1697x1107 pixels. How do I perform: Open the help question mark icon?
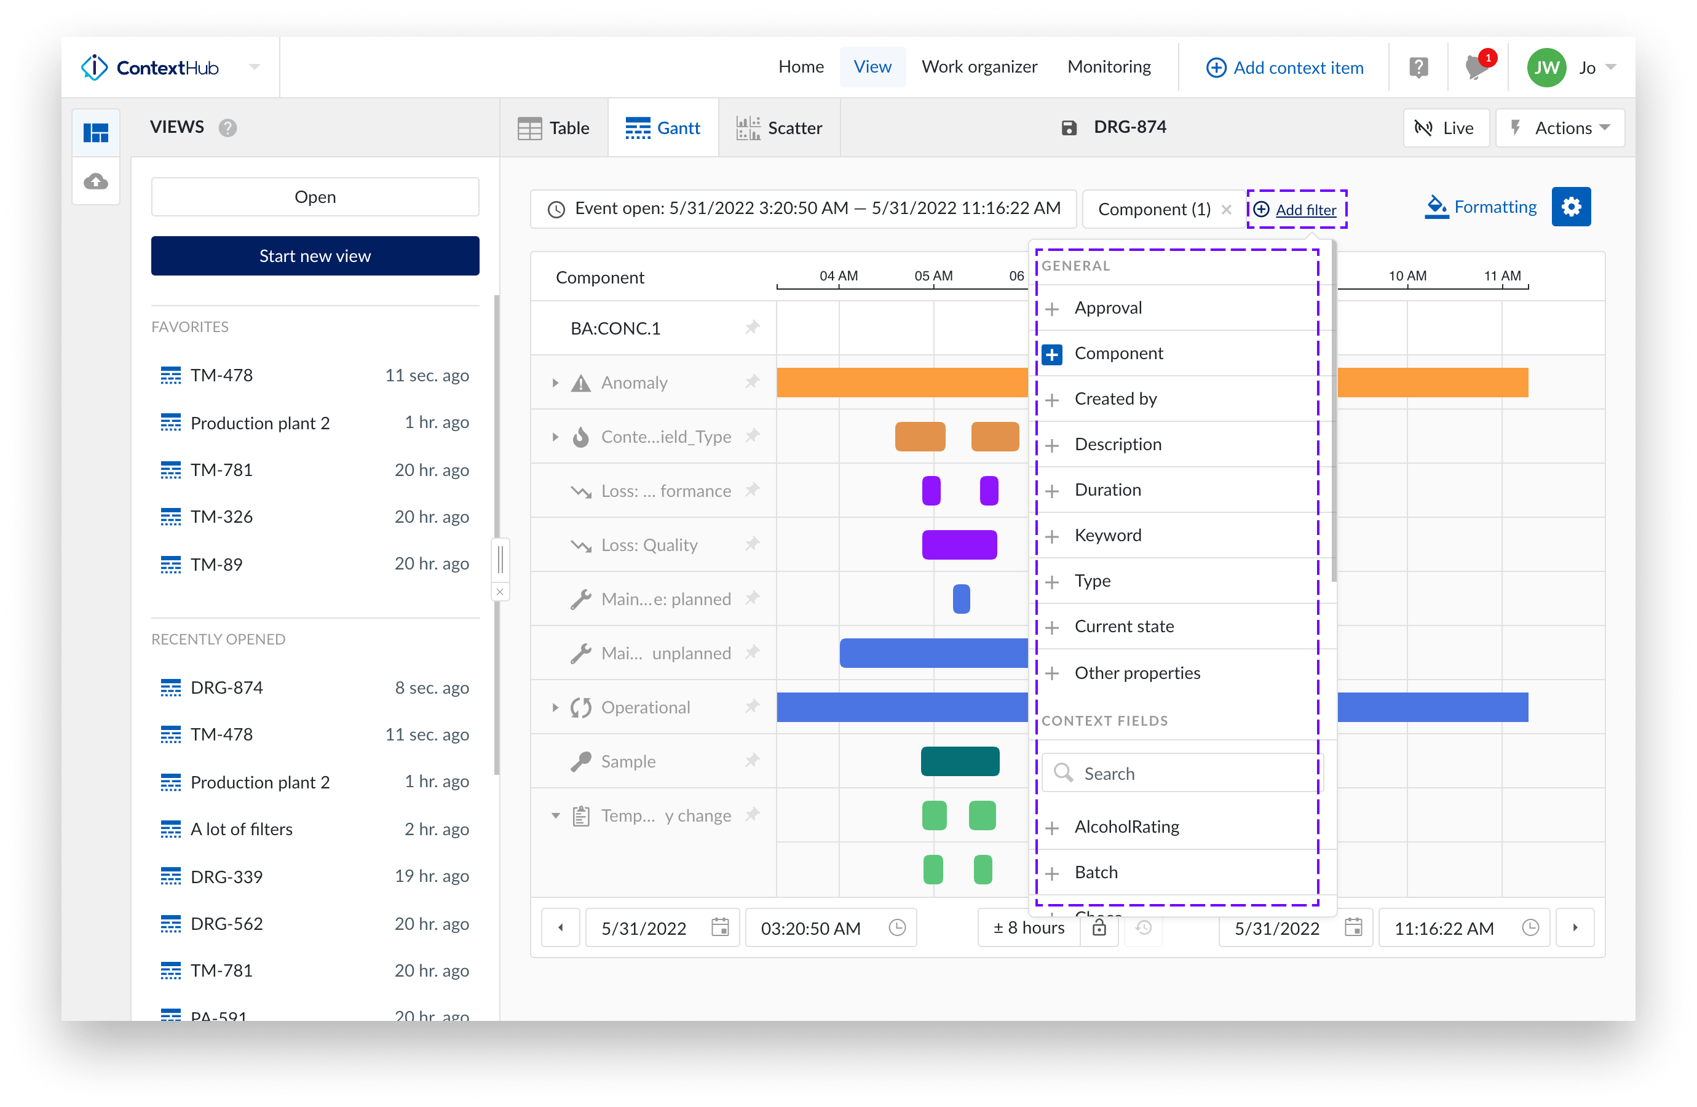tap(1418, 68)
